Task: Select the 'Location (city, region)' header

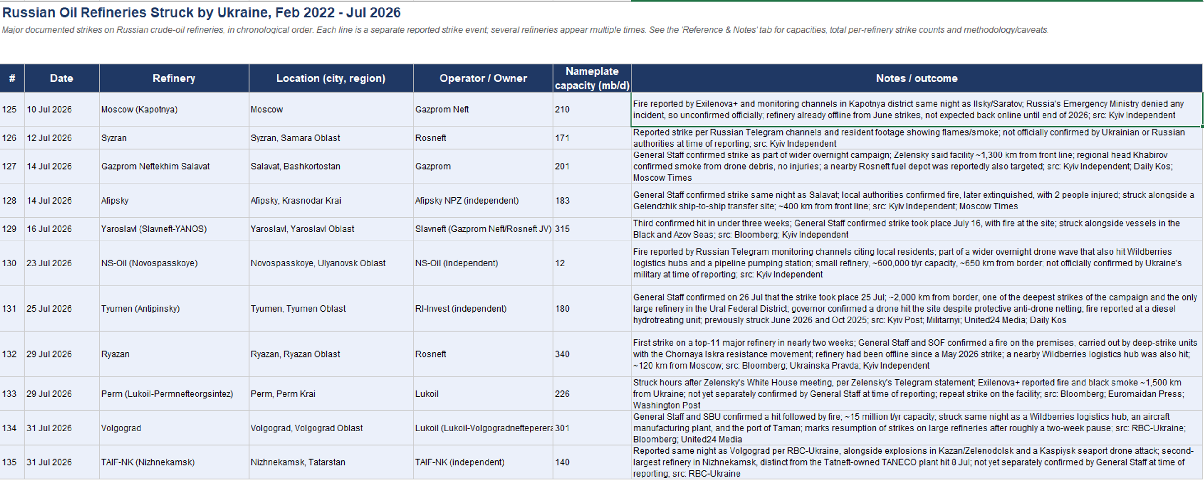Action: pos(331,78)
